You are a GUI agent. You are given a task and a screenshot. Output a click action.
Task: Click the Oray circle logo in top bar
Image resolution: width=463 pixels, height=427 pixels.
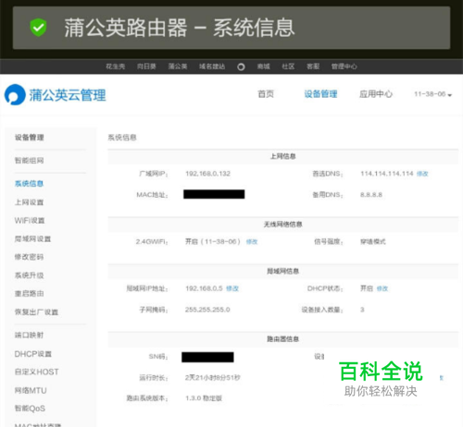(x=241, y=67)
